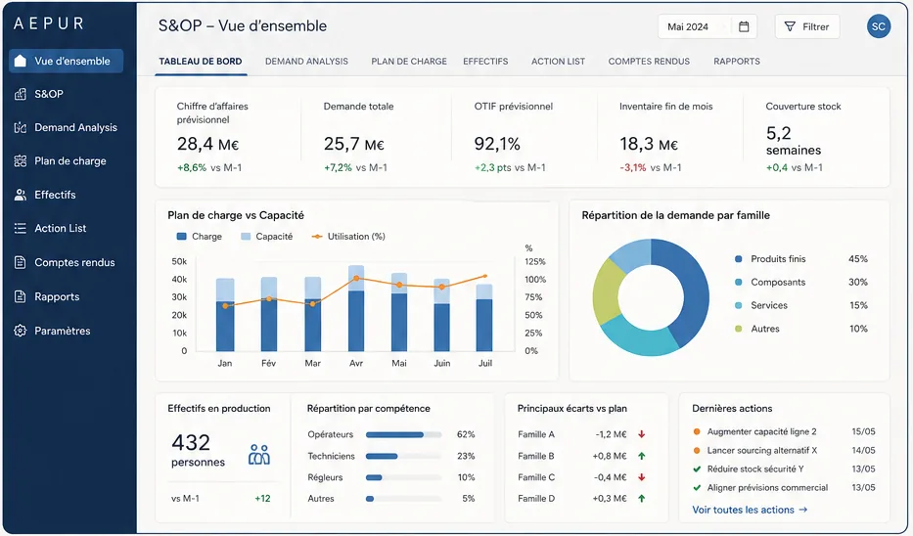Click the people icon in Effectifs en production
The image size is (913, 536).
tap(259, 455)
